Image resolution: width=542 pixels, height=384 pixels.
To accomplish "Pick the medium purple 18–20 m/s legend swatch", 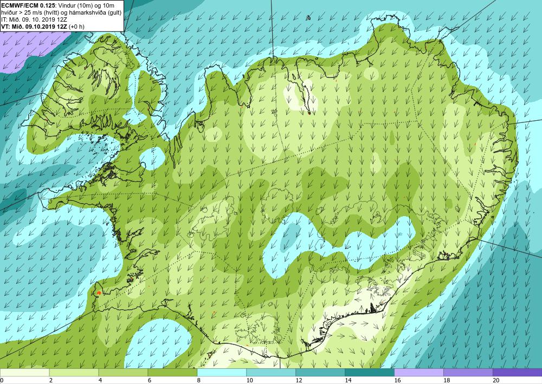I will [x=468, y=373].
